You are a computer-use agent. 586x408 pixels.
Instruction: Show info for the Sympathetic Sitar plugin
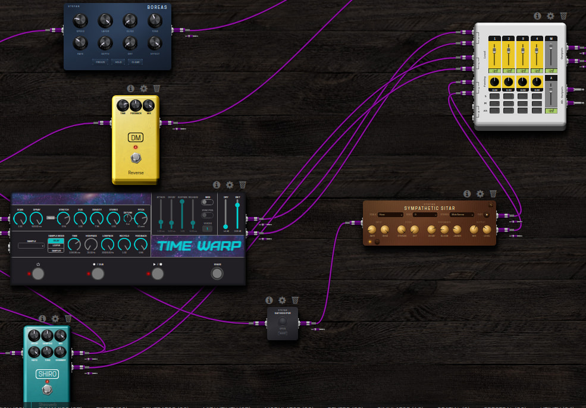click(467, 193)
